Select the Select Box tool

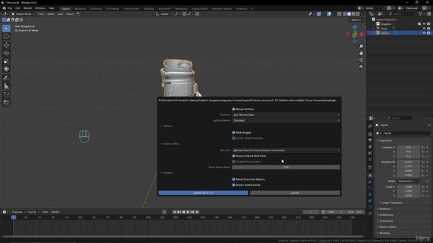(6, 28)
